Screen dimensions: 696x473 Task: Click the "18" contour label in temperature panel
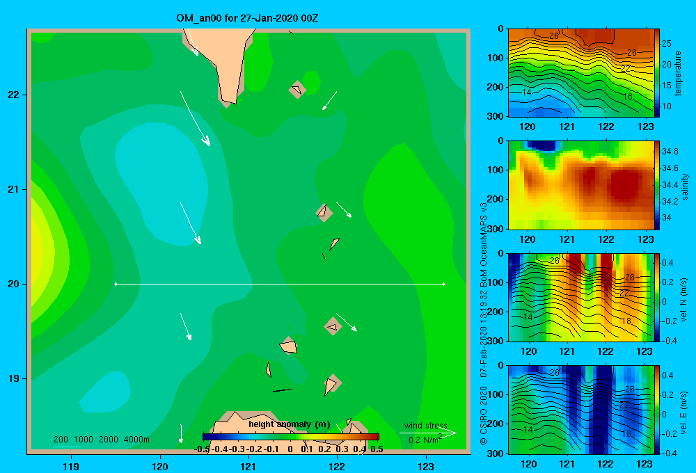(x=628, y=96)
